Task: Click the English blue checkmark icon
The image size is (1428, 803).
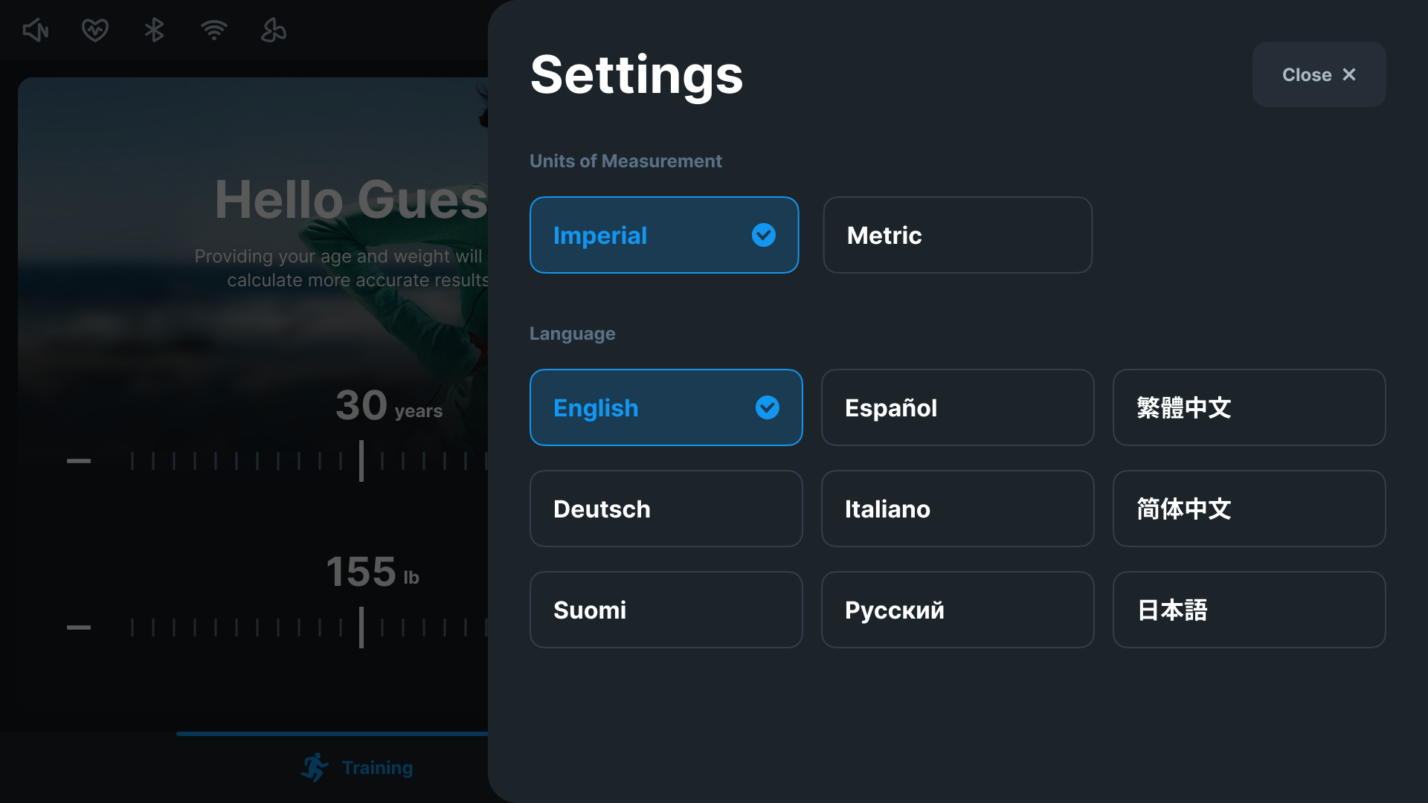Action: coord(768,407)
